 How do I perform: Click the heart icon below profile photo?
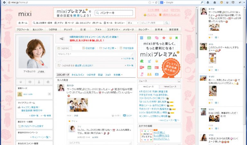(21, 82)
